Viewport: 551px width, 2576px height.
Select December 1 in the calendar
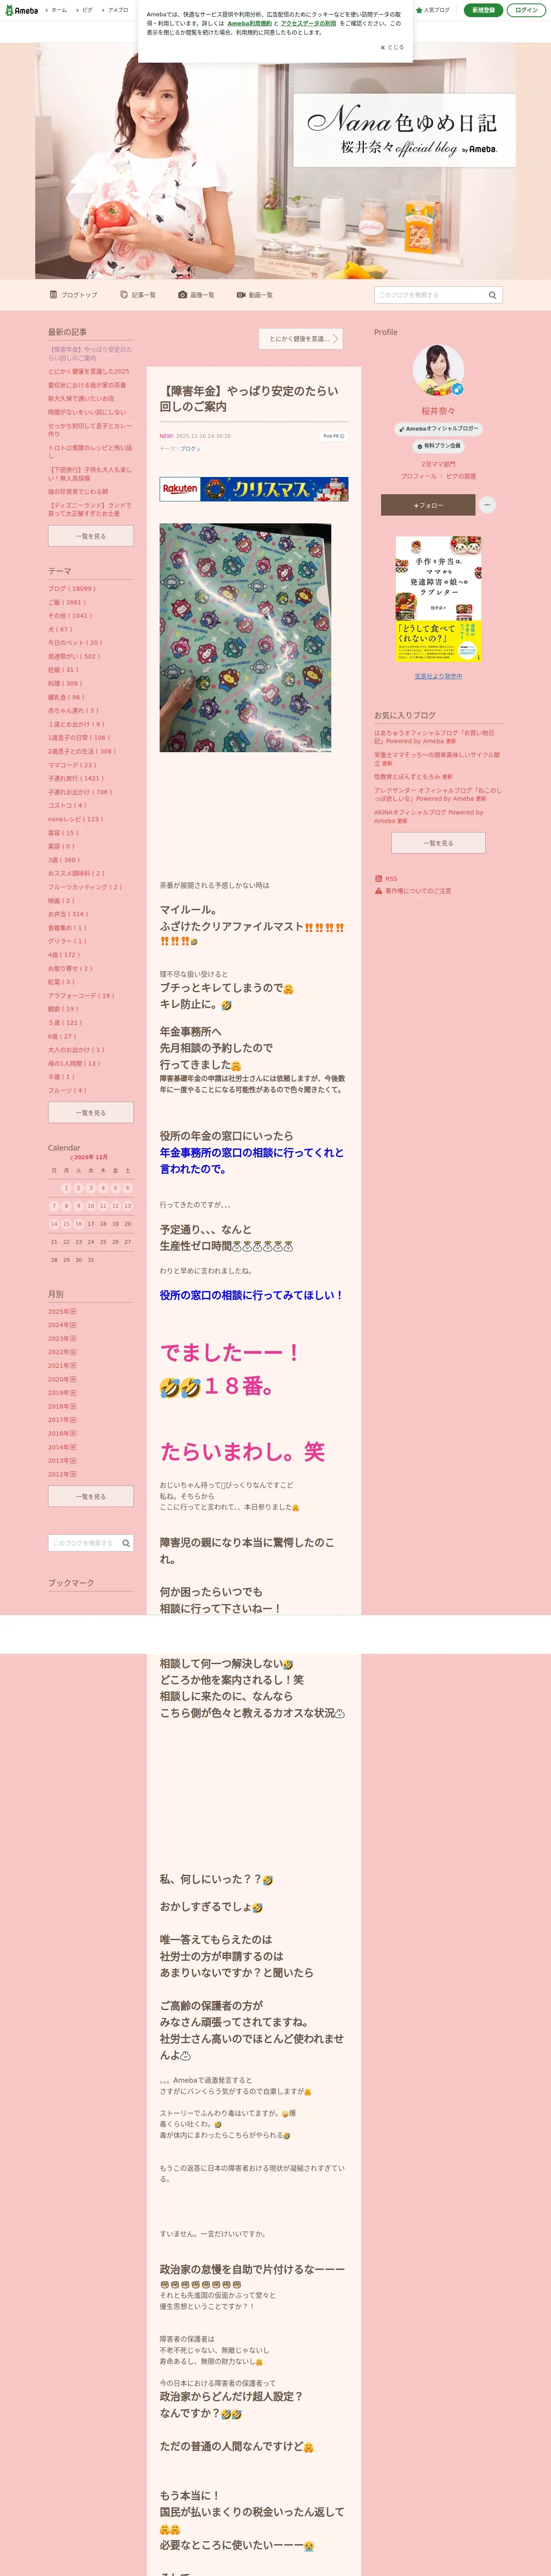point(66,1188)
